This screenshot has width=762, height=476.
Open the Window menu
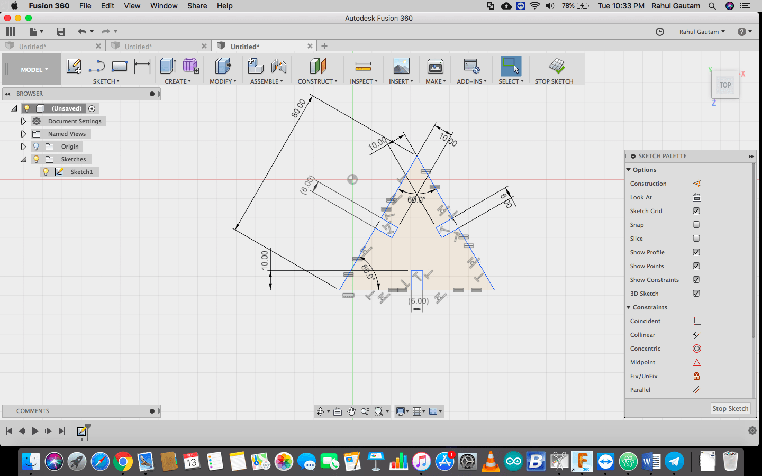point(164,6)
